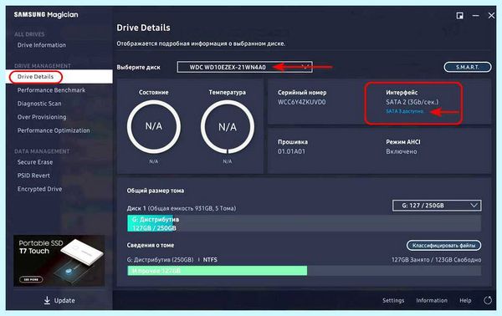
Task: Click the 127GB Занято / 123GB Свободно text
Action: pyautogui.click(x=436, y=259)
